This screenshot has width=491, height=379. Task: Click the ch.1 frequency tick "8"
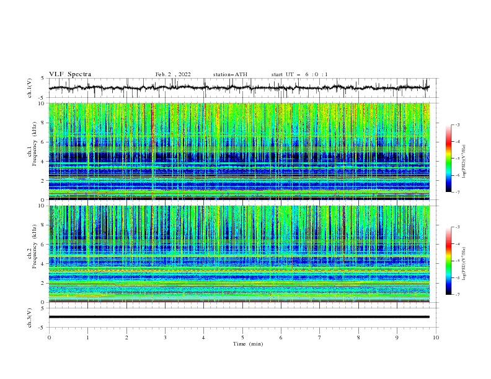click(44, 123)
